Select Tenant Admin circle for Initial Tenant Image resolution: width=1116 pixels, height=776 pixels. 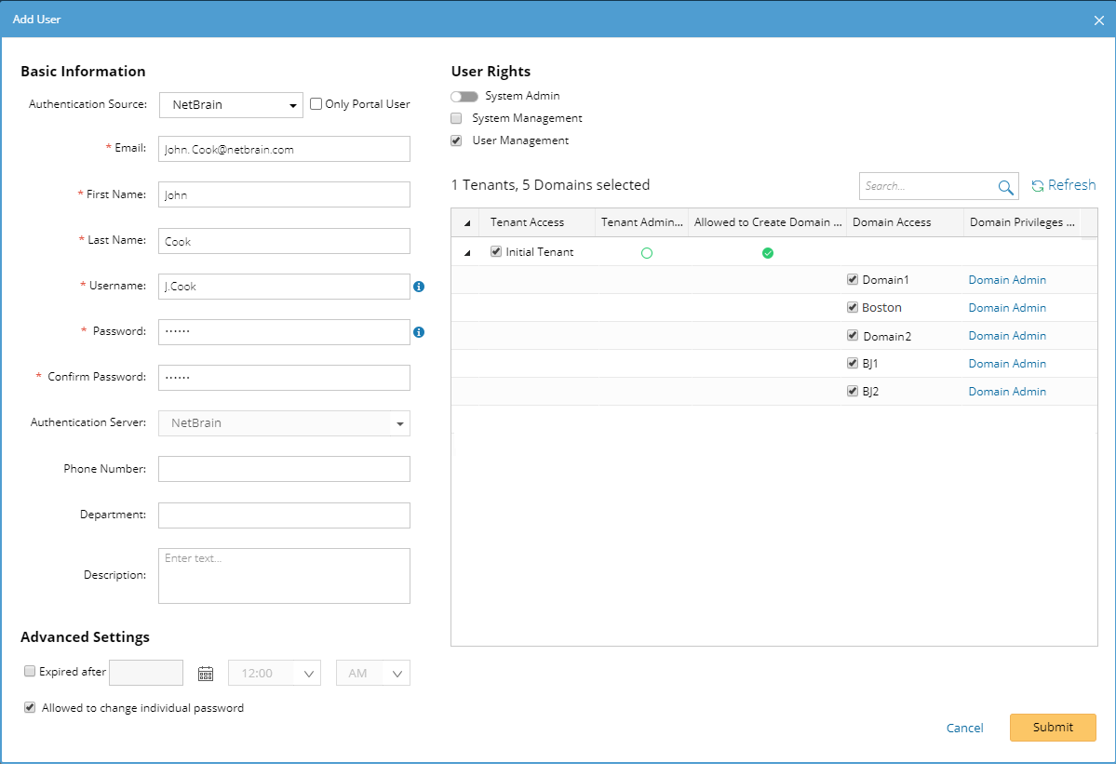click(x=647, y=253)
